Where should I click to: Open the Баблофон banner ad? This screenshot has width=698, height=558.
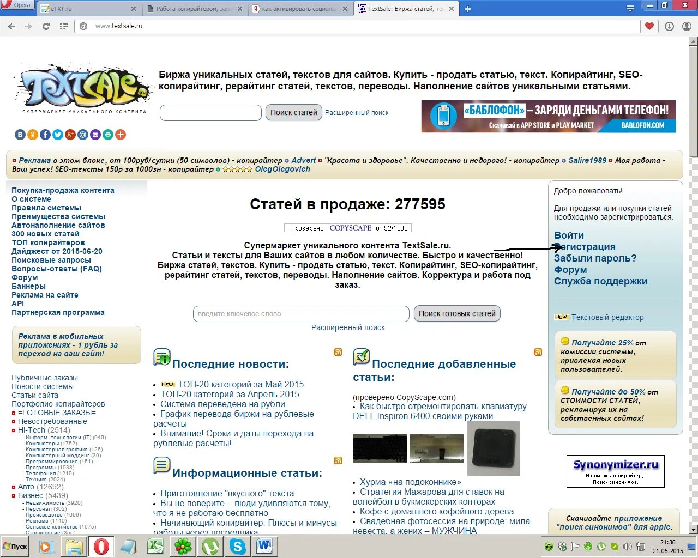click(549, 117)
